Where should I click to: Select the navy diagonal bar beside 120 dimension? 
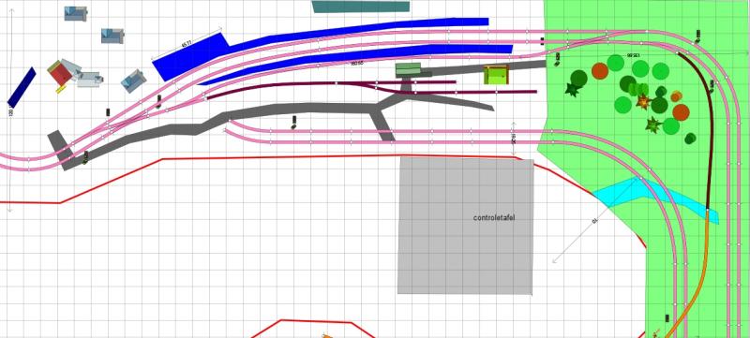pyautogui.click(x=22, y=87)
